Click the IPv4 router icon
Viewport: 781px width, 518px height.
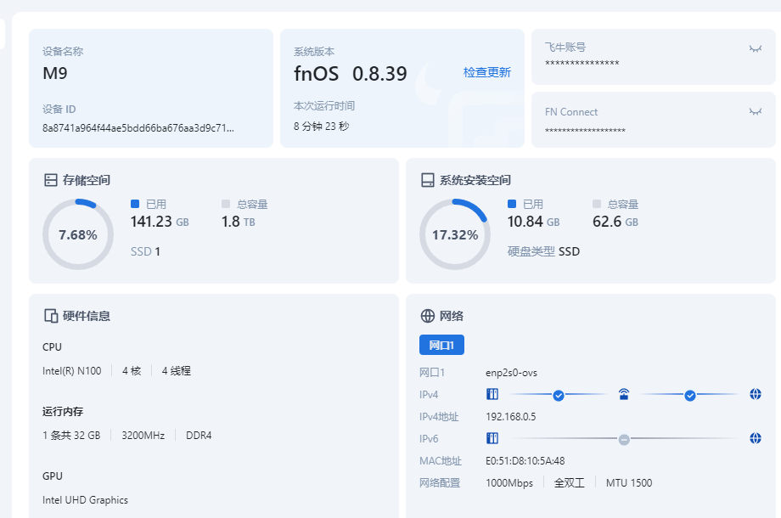tap(624, 395)
